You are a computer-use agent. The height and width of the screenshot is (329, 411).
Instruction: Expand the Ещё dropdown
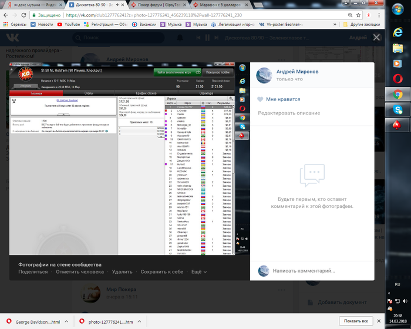pyautogui.click(x=199, y=272)
